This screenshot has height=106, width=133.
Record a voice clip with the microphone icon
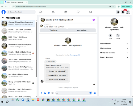point(41,93)
